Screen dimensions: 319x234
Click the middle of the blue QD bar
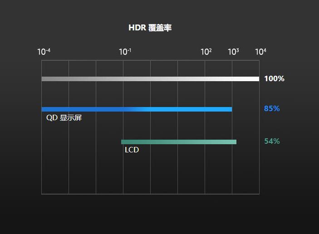point(137,109)
